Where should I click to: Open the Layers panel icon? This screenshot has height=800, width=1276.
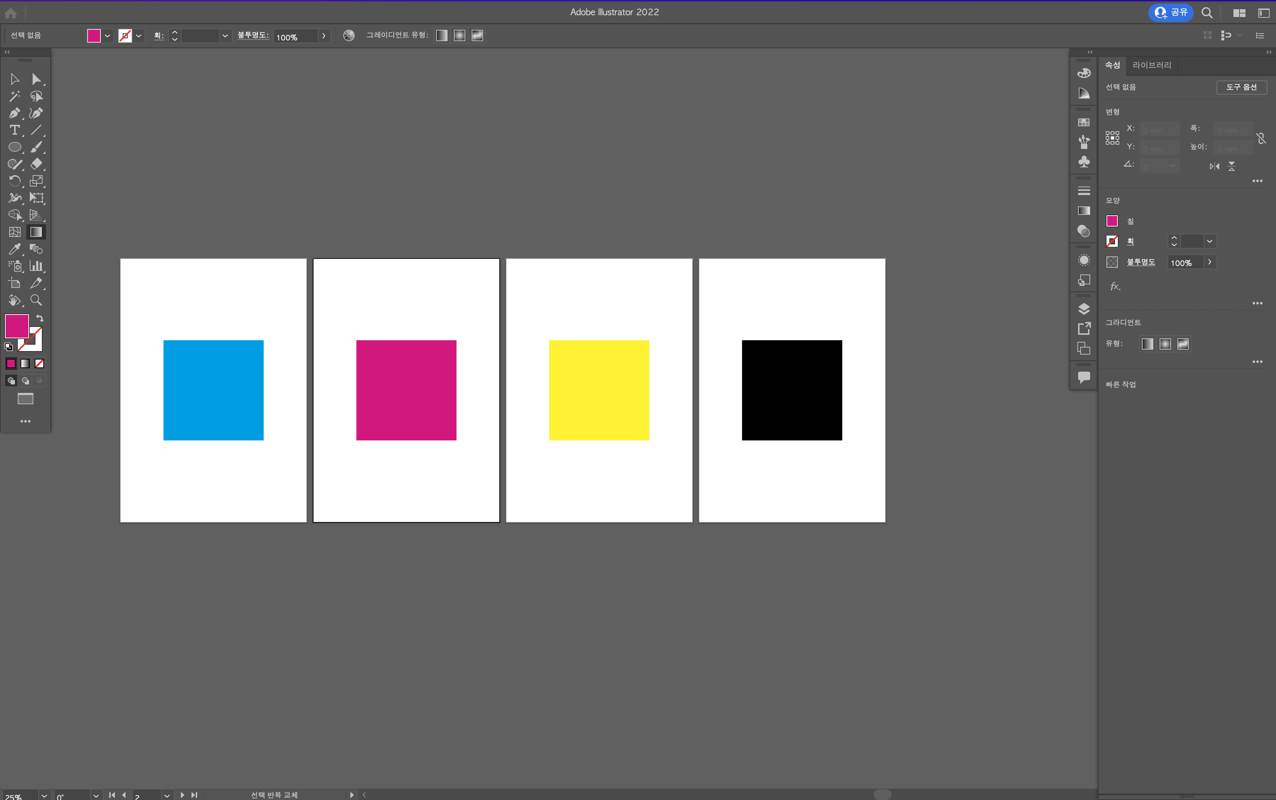[1083, 309]
